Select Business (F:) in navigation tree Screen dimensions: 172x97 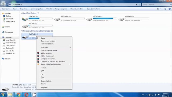click(10, 48)
